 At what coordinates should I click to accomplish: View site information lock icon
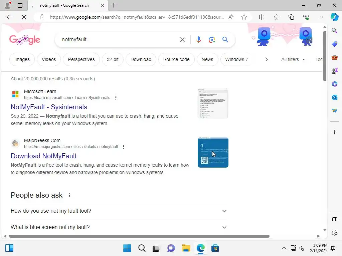42,17
